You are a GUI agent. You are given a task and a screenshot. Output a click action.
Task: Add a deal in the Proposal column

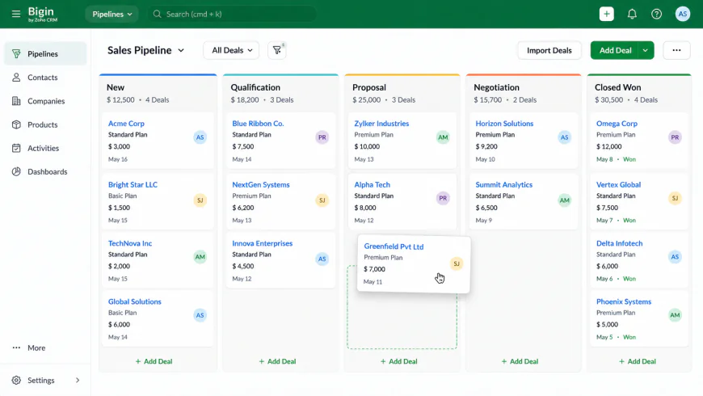pos(399,361)
